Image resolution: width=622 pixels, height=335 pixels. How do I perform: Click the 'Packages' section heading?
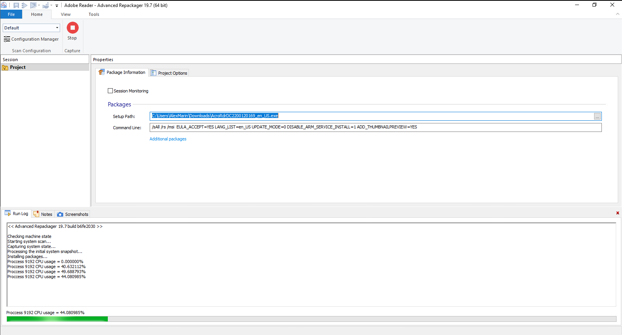point(119,104)
